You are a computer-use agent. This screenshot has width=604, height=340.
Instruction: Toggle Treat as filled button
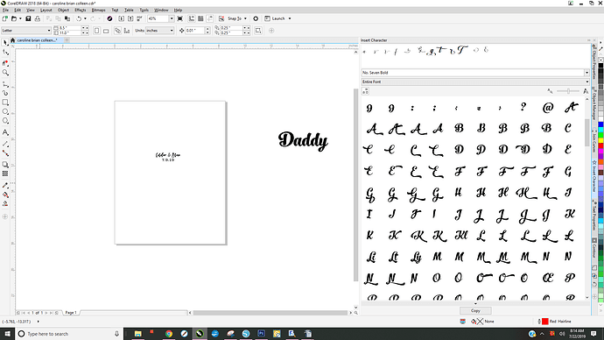[258, 31]
